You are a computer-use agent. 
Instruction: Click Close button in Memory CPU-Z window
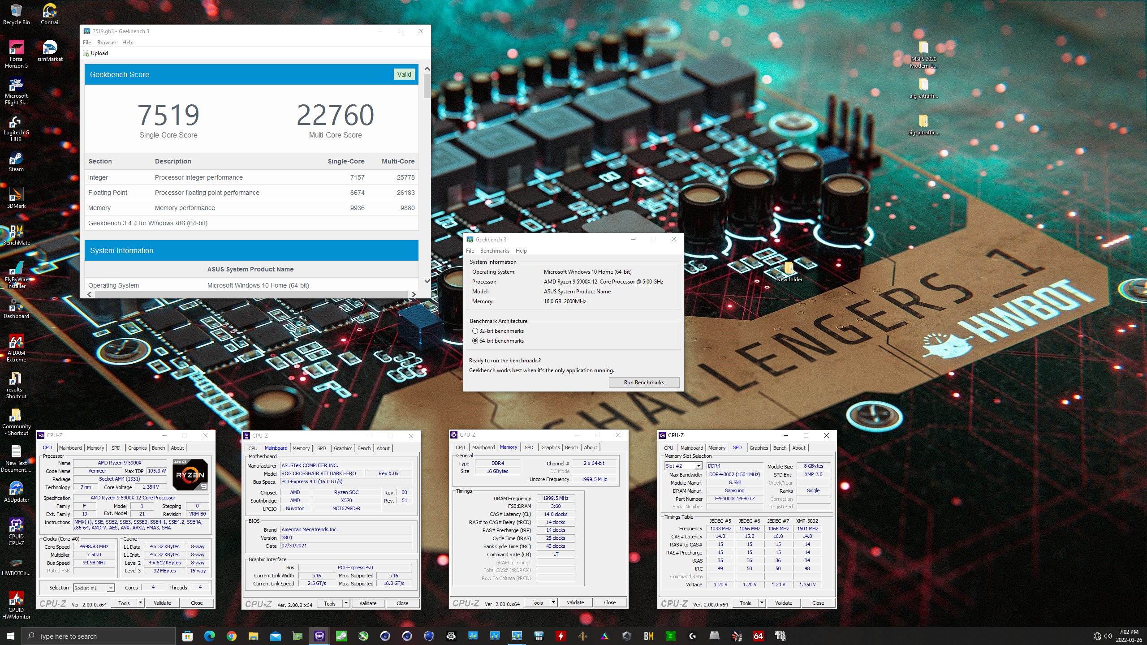click(610, 602)
